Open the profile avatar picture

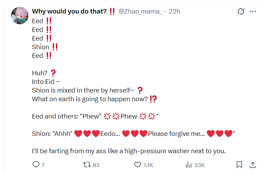(20, 16)
